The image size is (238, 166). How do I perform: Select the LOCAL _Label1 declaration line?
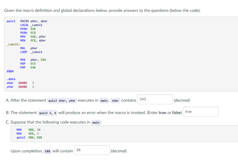30,25
